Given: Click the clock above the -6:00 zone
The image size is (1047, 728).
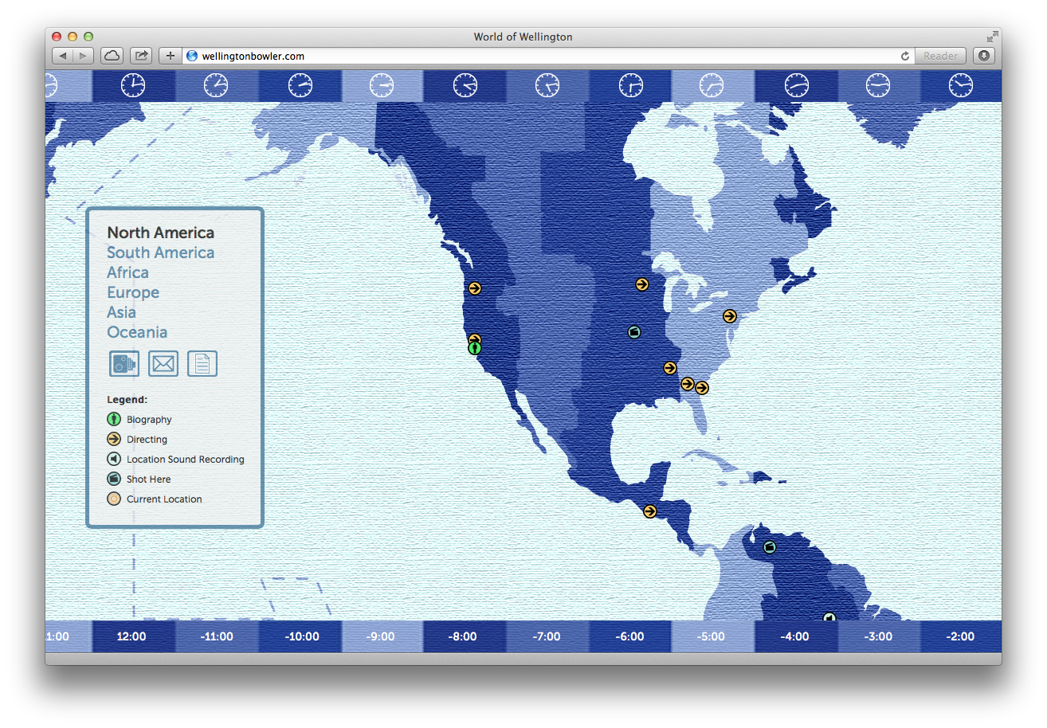Looking at the screenshot, I should (631, 85).
